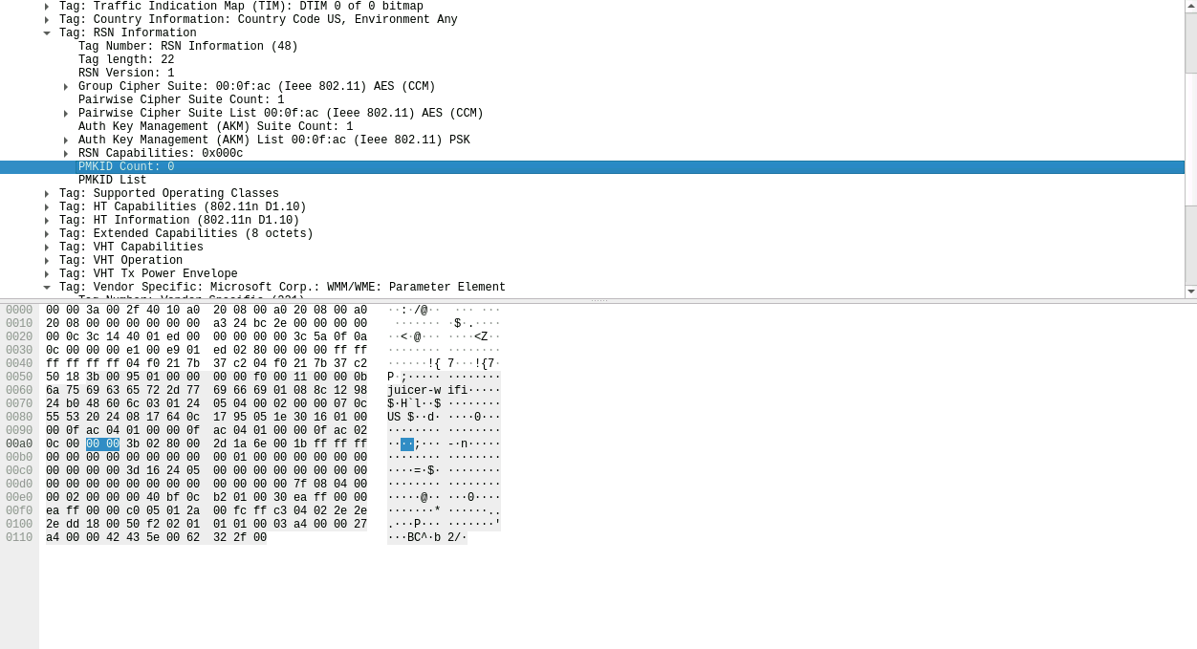Select Tag: Supported Operating Classes label
Viewport: 1197px width, 649px height.
(x=169, y=193)
